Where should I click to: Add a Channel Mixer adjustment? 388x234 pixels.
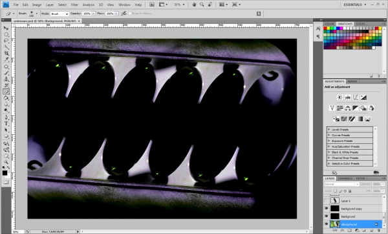click(371, 108)
